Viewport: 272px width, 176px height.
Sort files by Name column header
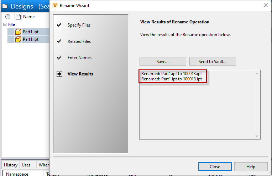[x=29, y=17]
